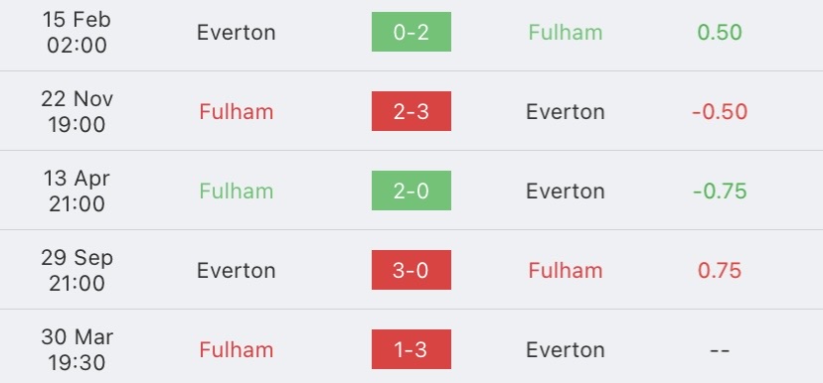Select Everton in the 29 Sep match
Viewport: 823px width, 383px height.
click(237, 271)
